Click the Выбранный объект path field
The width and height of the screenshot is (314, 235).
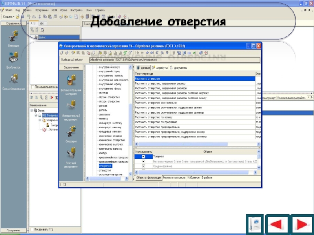175,60
